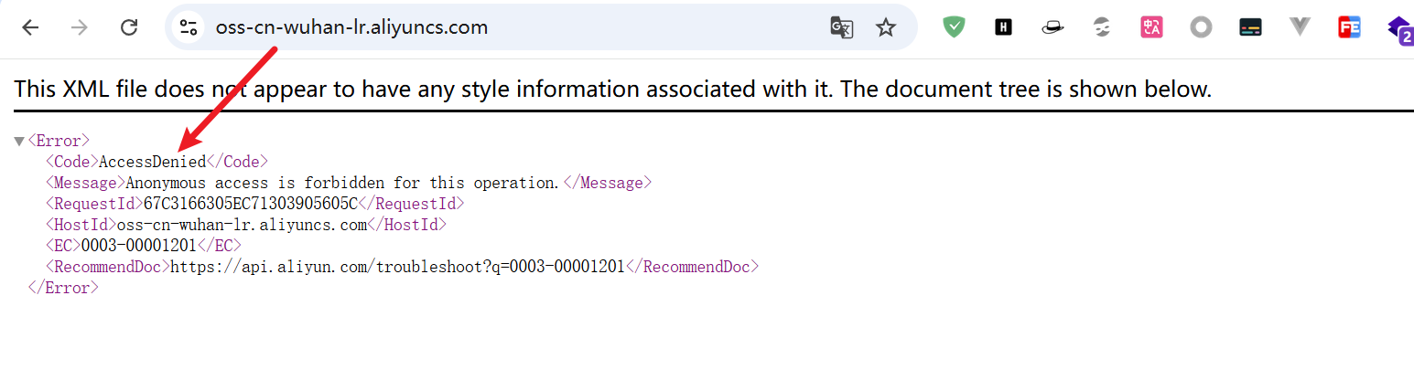Viewport: 1414px width, 380px height.
Task: Click the browser back arrow
Action: point(30,27)
